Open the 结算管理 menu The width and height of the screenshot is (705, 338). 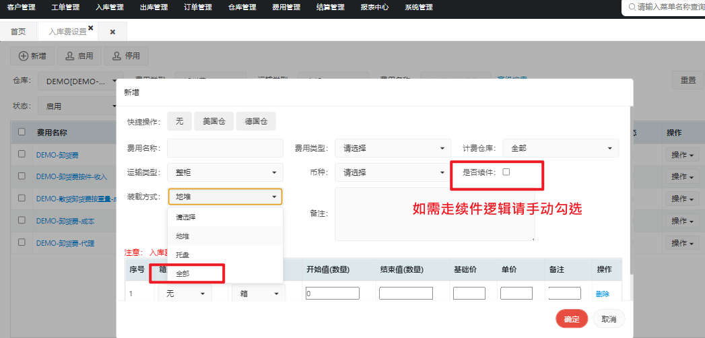[330, 7]
